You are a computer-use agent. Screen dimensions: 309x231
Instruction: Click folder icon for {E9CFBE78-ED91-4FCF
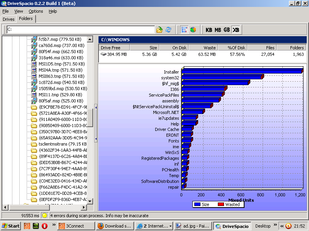(x=34, y=107)
